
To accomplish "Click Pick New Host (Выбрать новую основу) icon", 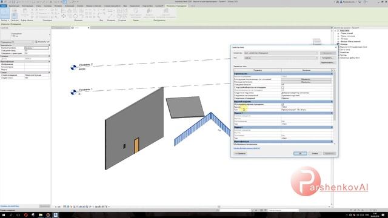I will click(149, 13).
